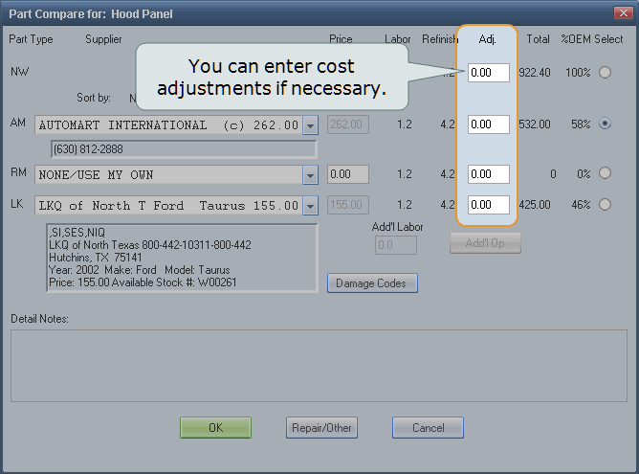This screenshot has width=639, height=474.
Task: Click the Automart phone number field
Action: coord(182,149)
